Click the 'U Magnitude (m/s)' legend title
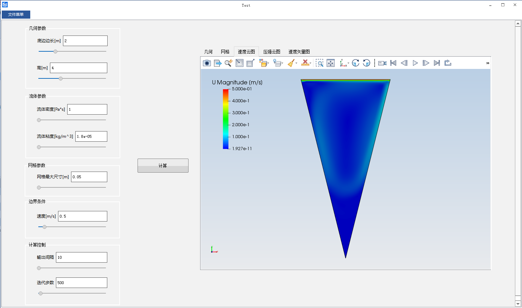Image resolution: width=522 pixels, height=308 pixels. (237, 82)
